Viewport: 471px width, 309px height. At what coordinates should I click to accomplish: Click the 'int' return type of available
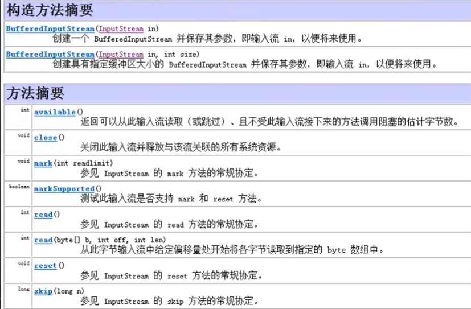(x=25, y=110)
